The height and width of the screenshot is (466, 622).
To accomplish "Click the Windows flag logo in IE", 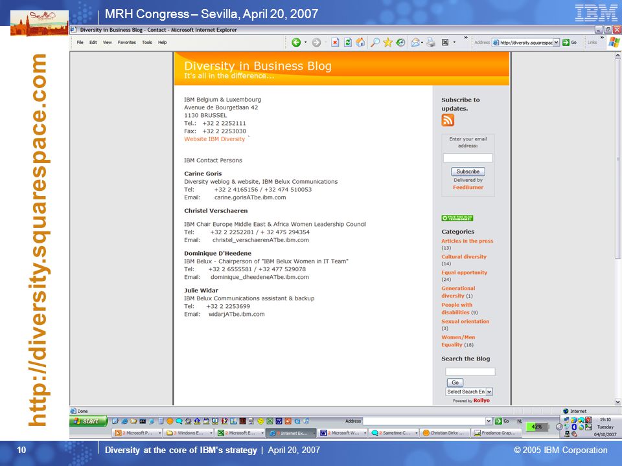I will [x=614, y=42].
